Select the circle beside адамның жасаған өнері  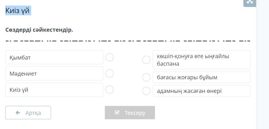(x=146, y=91)
